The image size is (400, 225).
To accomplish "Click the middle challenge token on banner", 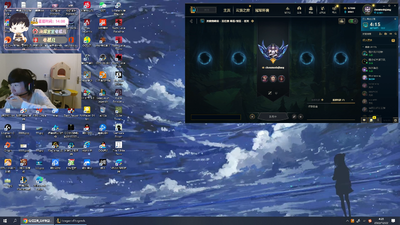I will [273, 78].
